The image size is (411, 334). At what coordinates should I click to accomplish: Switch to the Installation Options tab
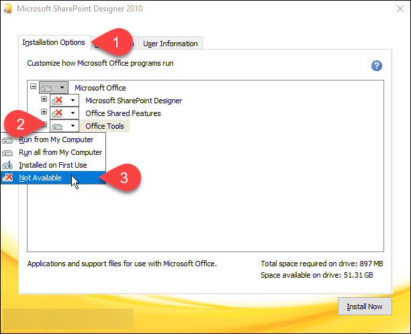point(54,42)
